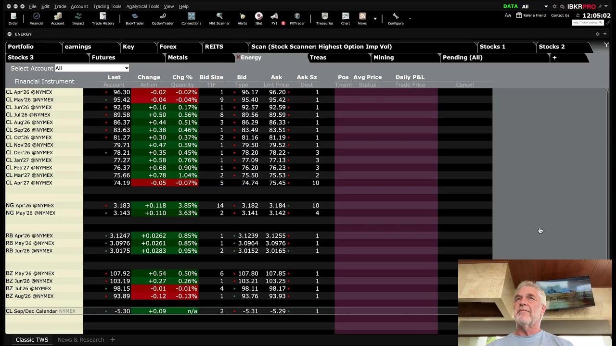Image resolution: width=616 pixels, height=346 pixels.
Task: Switch to the REITS tab
Action: click(x=225, y=47)
